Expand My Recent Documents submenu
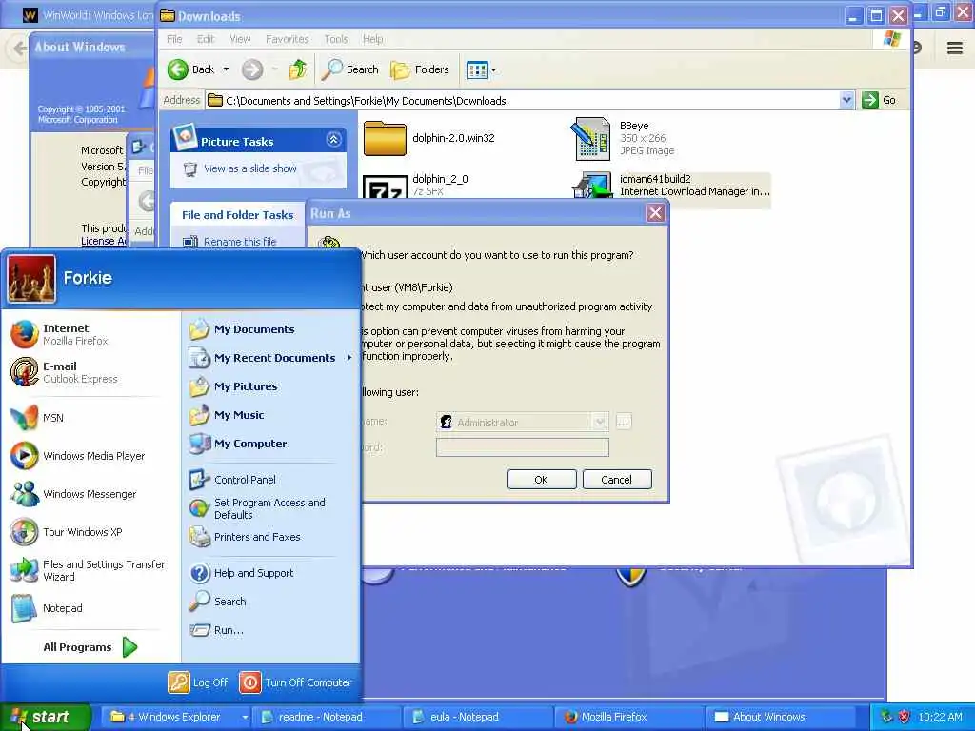 pos(270,358)
